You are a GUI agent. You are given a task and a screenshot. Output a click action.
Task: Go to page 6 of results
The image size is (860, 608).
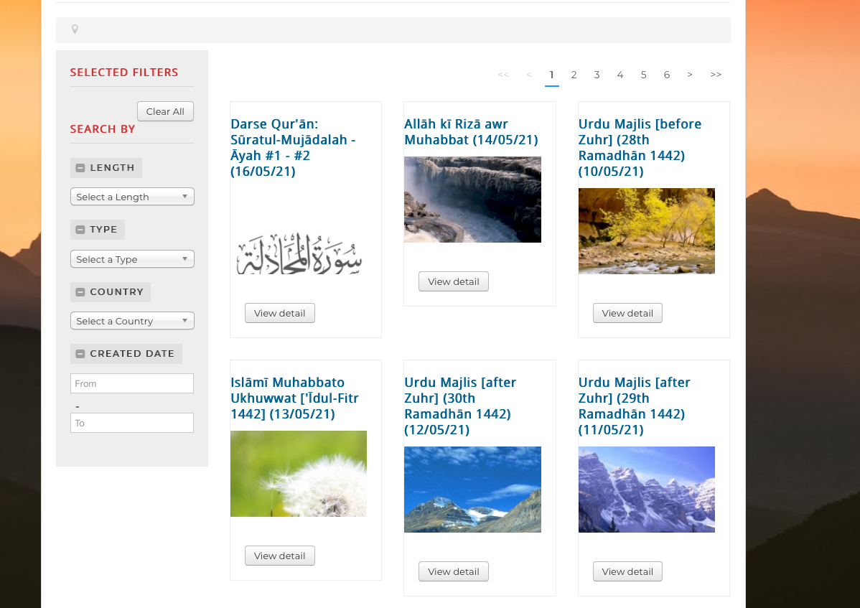[666, 75]
